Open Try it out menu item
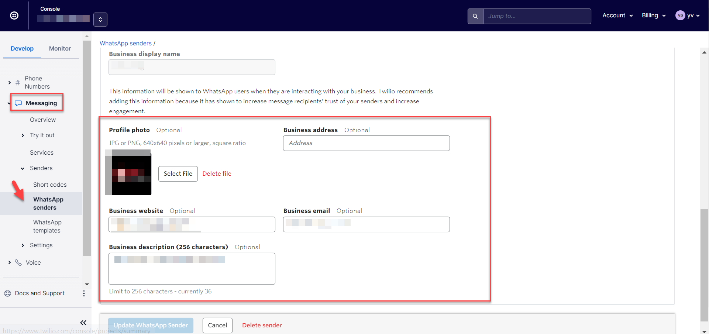This screenshot has height=334, width=709. (x=42, y=135)
